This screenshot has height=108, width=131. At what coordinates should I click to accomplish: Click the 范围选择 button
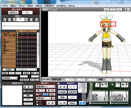pos(24,80)
